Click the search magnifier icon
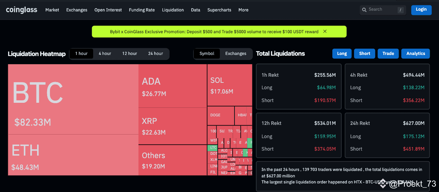Screen dimensions: 439x192 [364, 10]
